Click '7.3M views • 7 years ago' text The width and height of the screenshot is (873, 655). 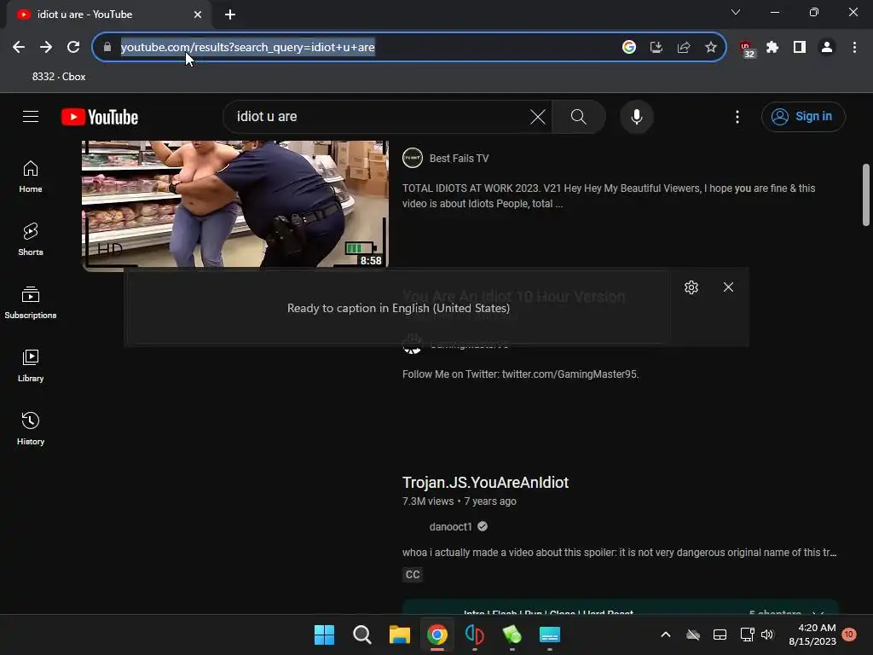pyautogui.click(x=460, y=501)
